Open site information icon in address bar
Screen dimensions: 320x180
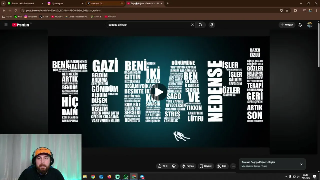(23, 10)
